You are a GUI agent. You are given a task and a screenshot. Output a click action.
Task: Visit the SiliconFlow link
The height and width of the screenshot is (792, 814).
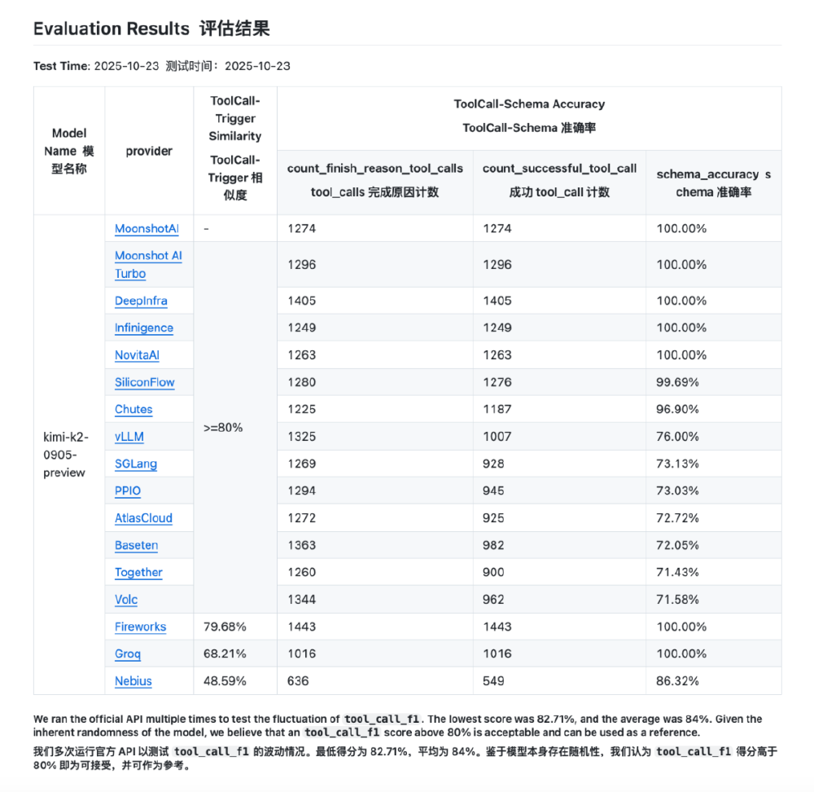145,382
